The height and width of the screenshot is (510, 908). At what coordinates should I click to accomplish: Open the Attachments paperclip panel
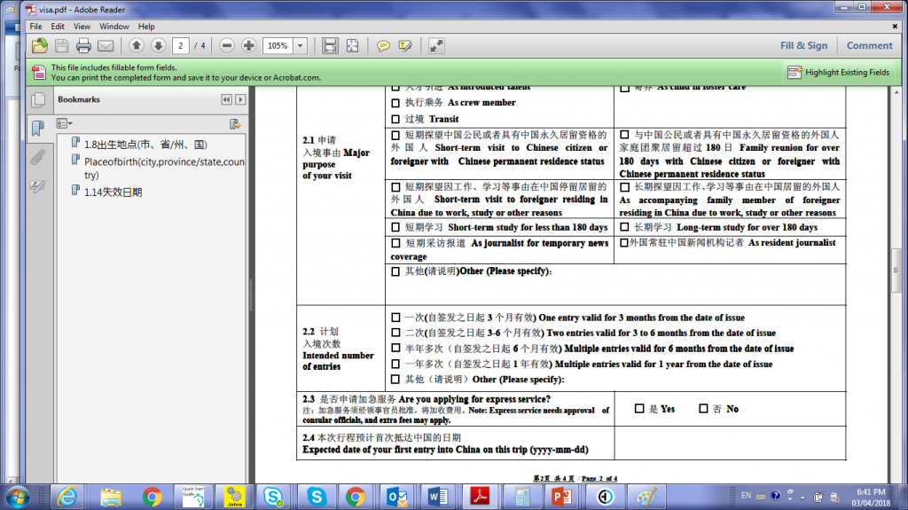point(38,158)
